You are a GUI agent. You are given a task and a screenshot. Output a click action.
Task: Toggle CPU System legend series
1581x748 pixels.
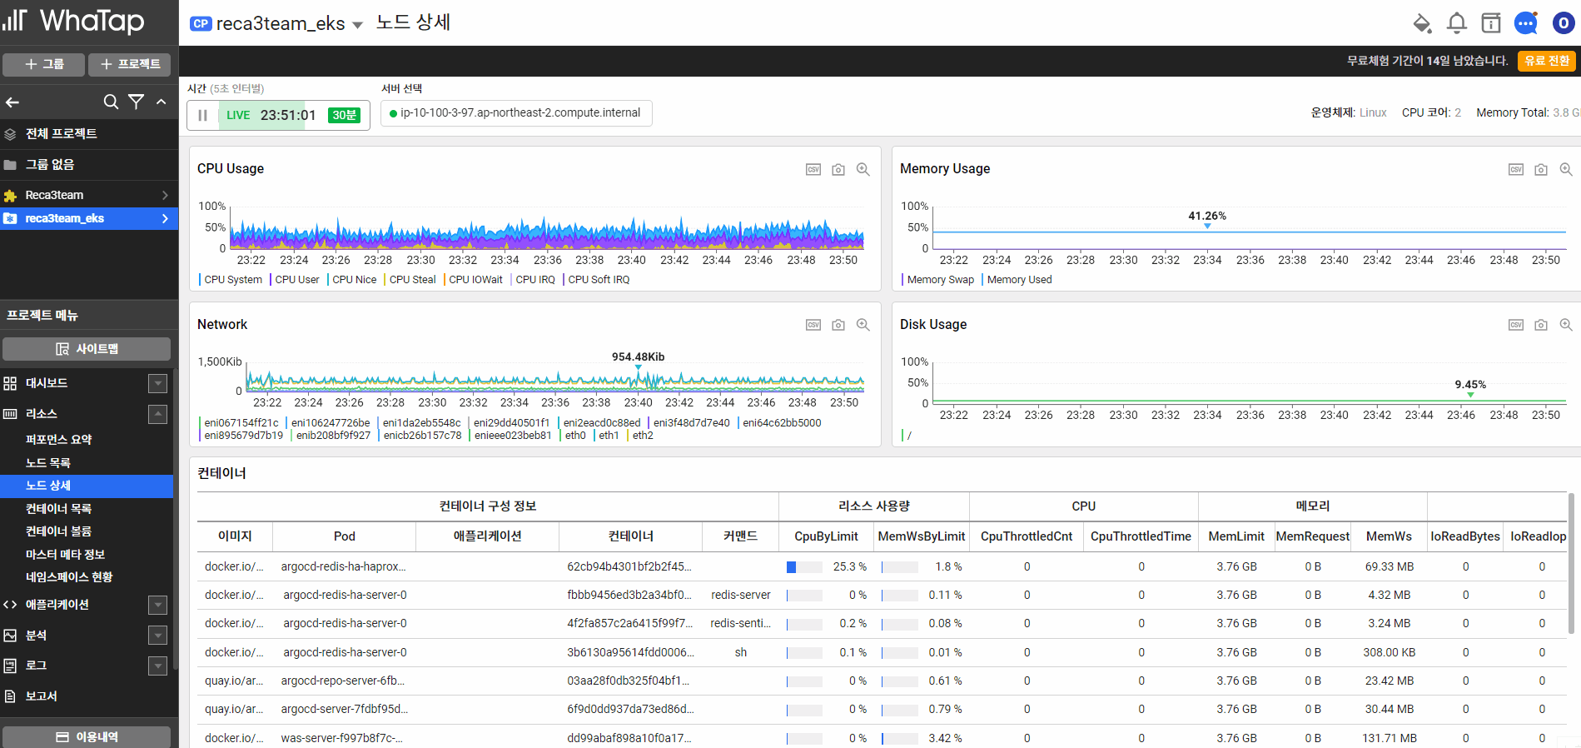(232, 280)
